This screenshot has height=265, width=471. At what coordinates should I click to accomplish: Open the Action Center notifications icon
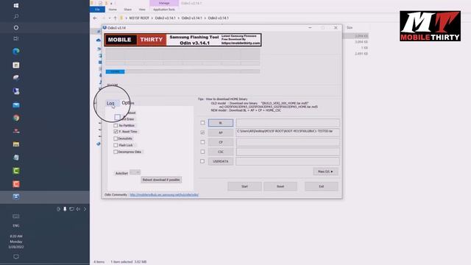(16, 257)
